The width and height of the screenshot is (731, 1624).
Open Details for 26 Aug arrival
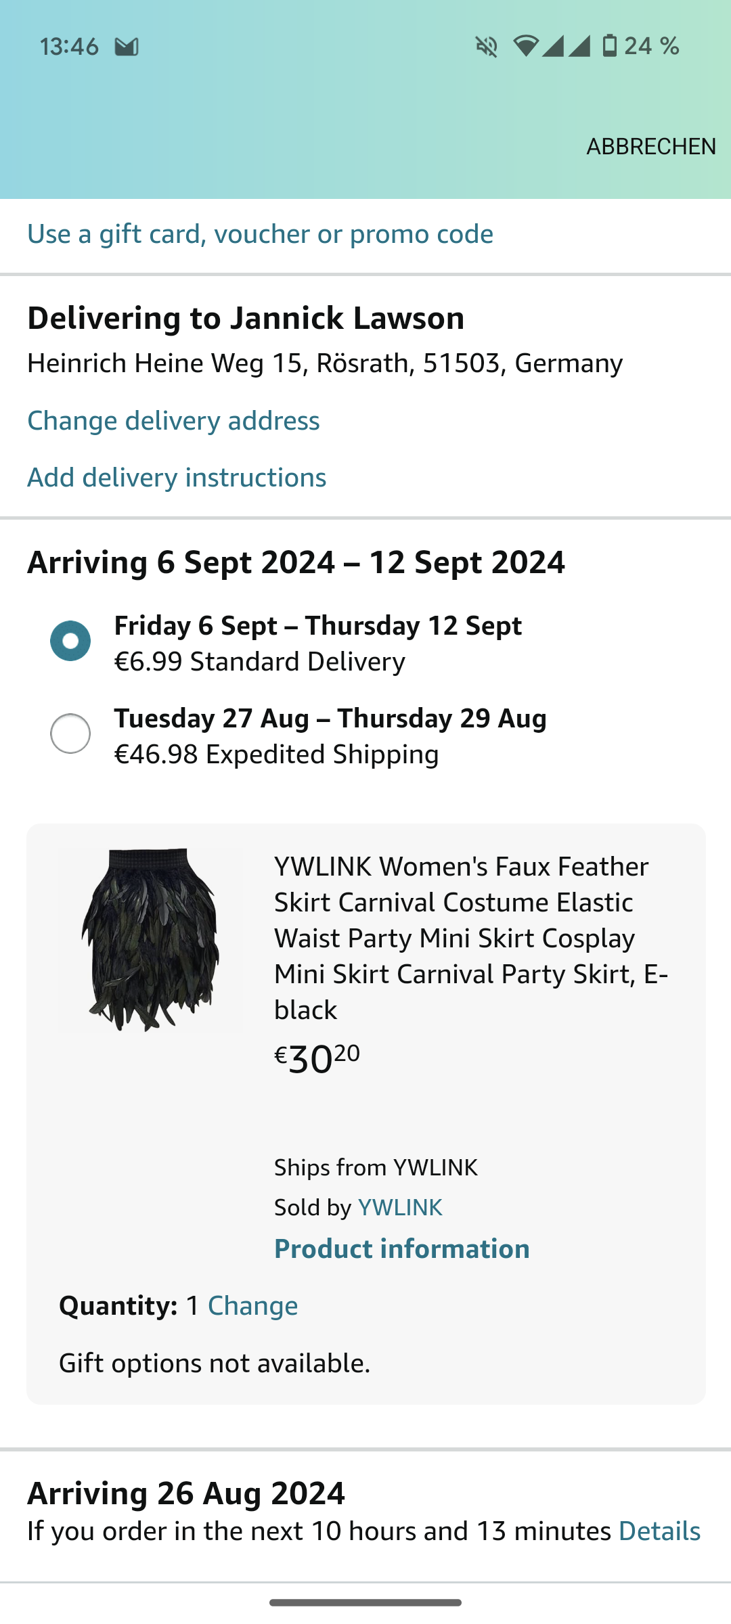tap(659, 1531)
